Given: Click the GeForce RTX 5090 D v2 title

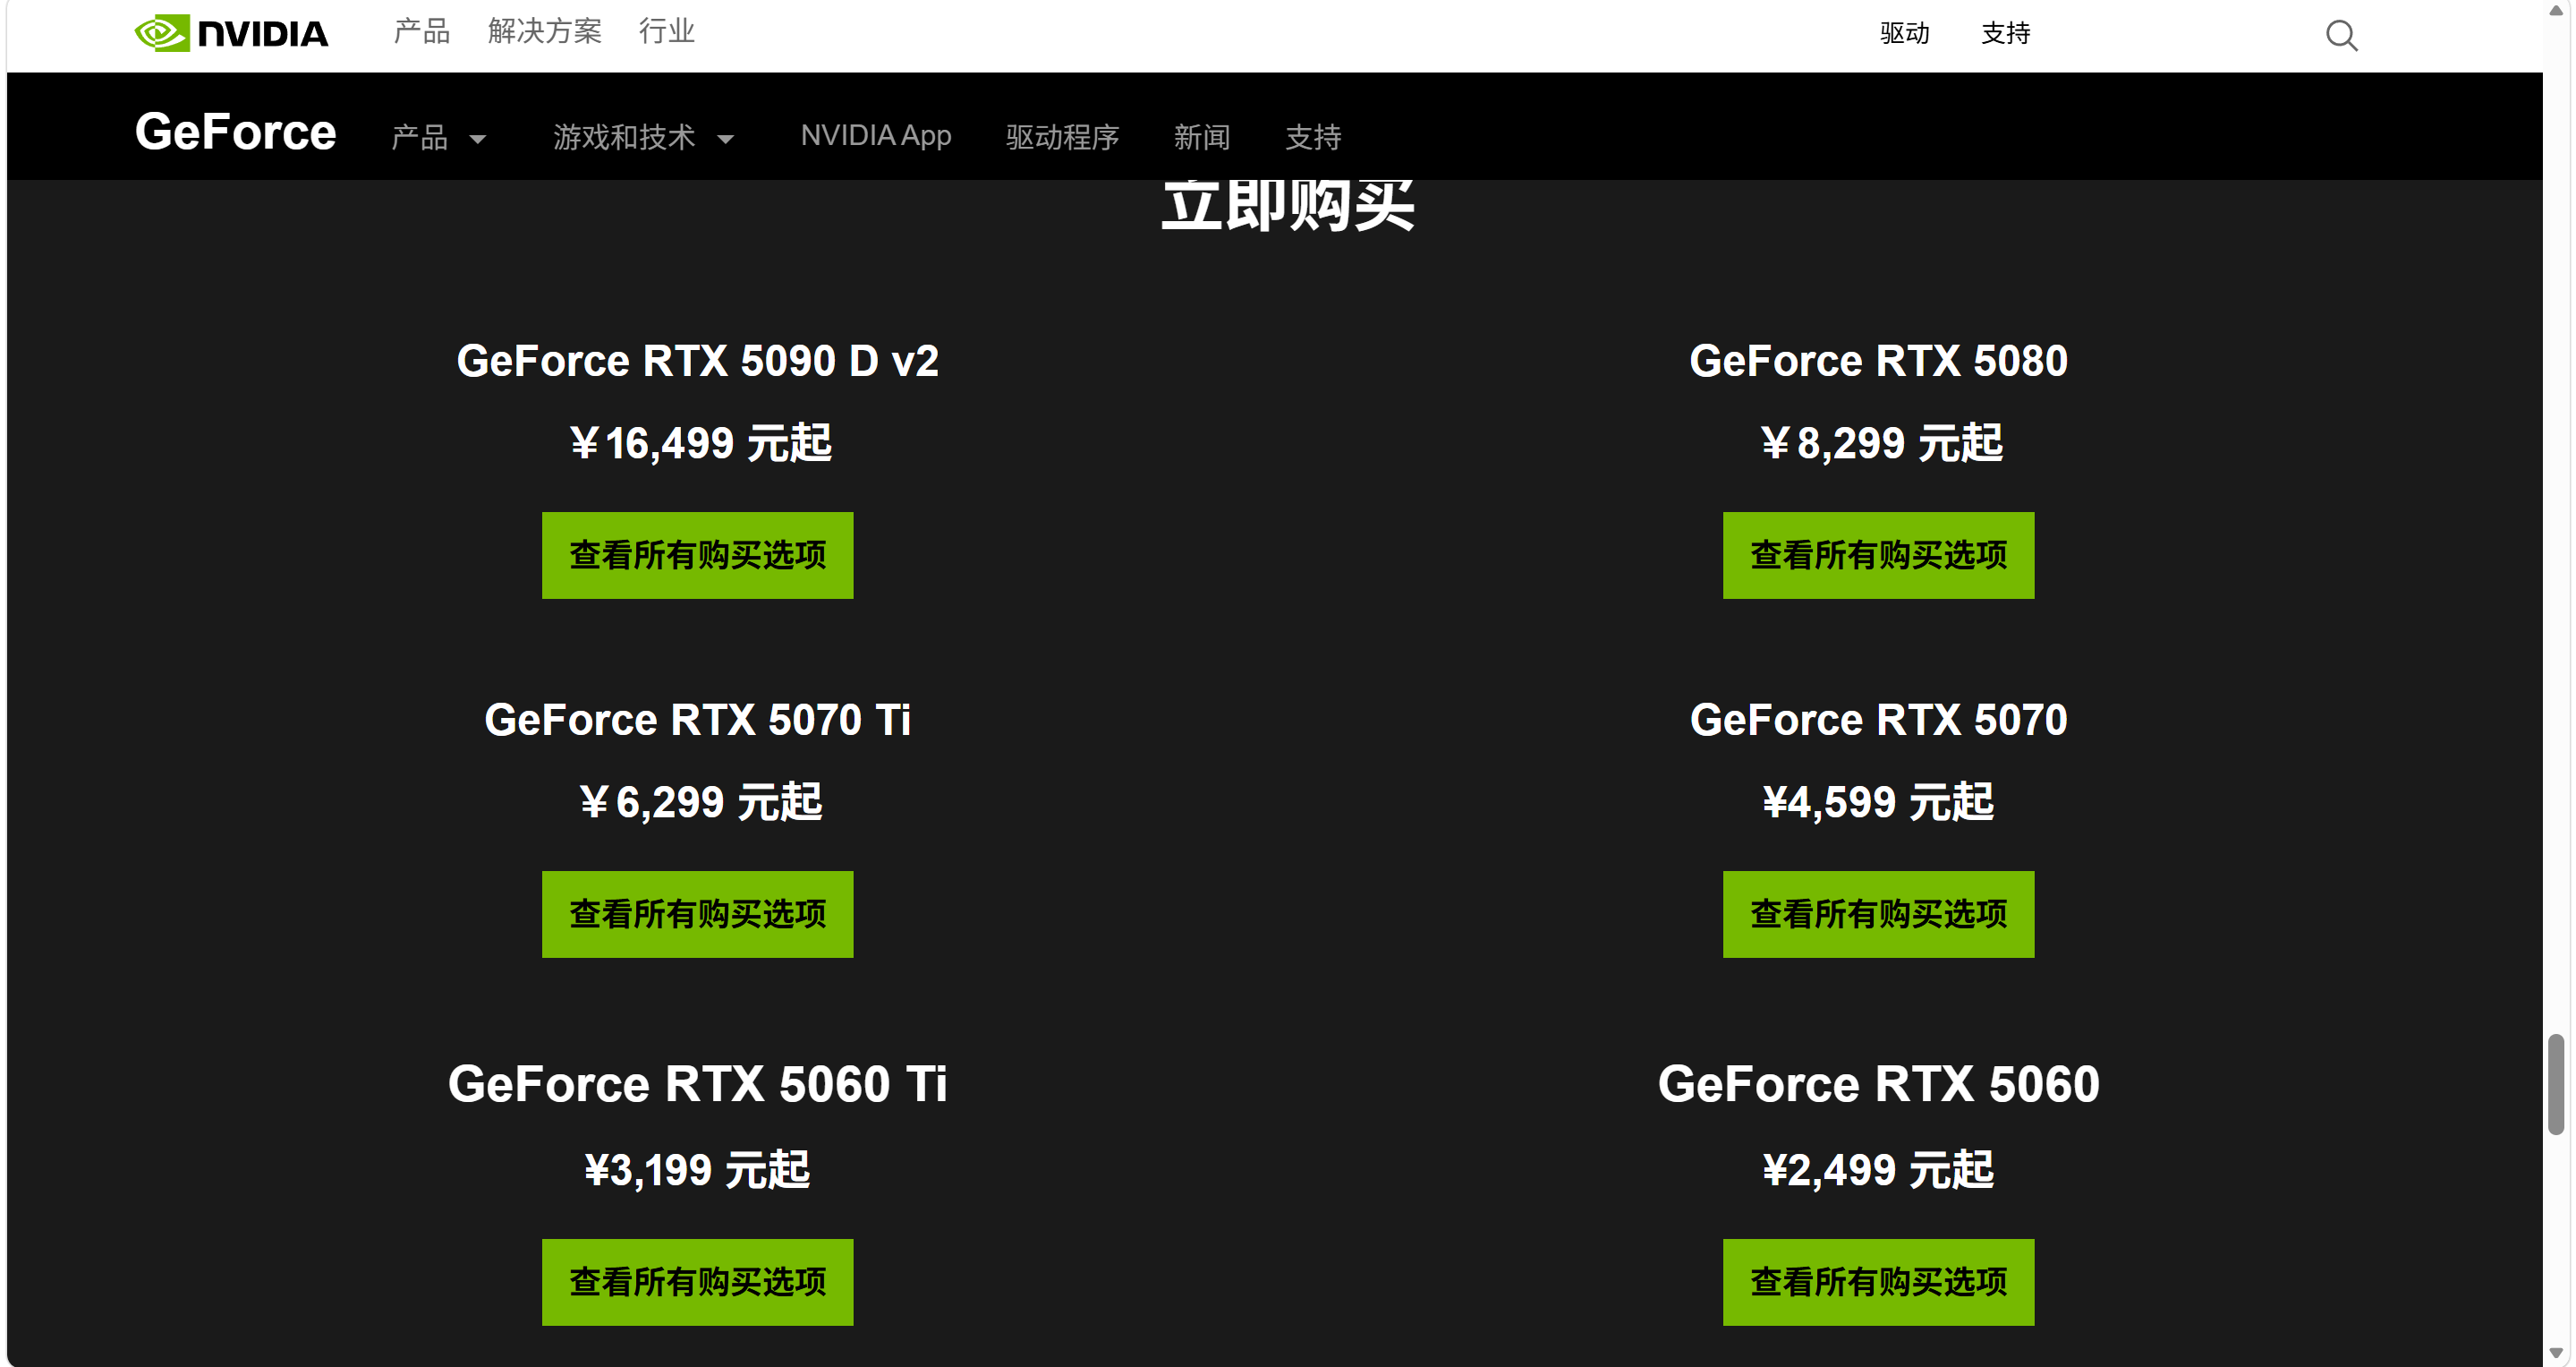Looking at the screenshot, I should (x=697, y=362).
